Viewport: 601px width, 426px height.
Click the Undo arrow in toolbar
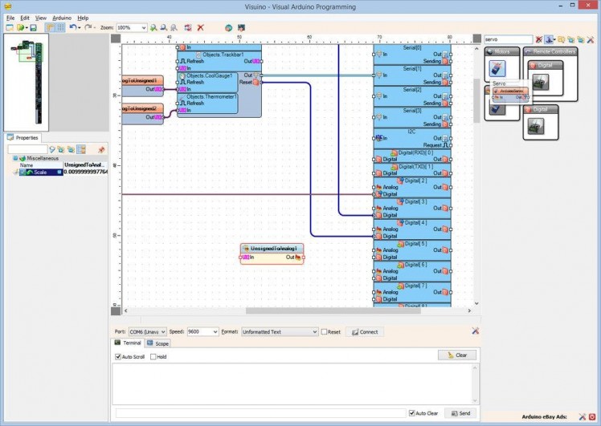coord(72,27)
